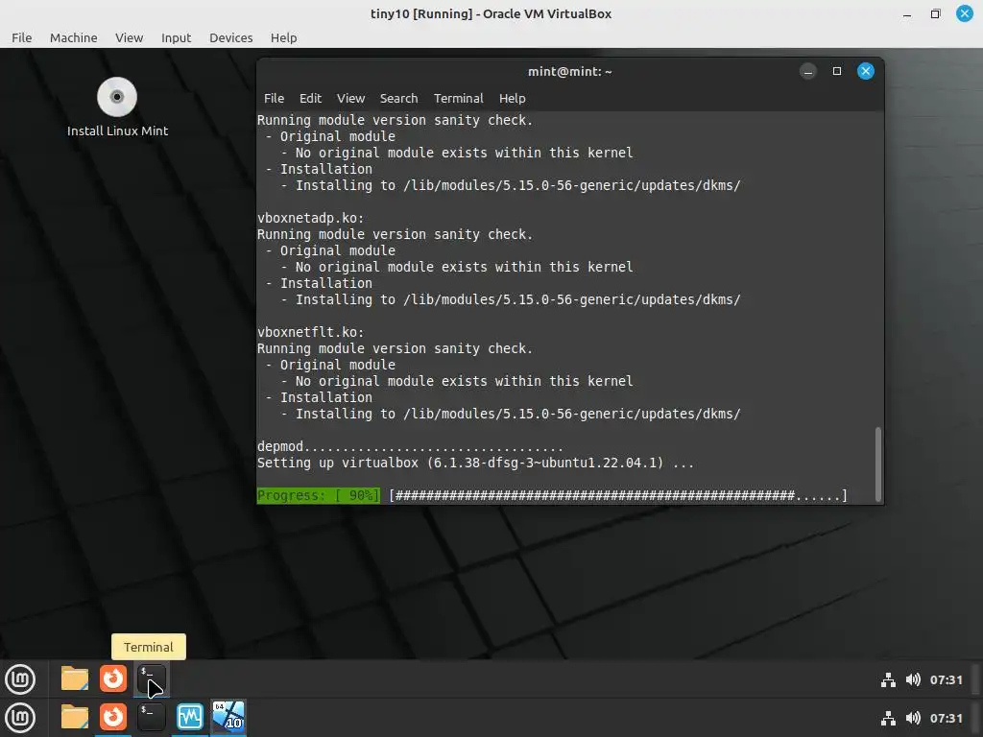Viewport: 983px width, 737px height.
Task: Open Mint menu in the guest VM panel
Action: click(x=20, y=678)
